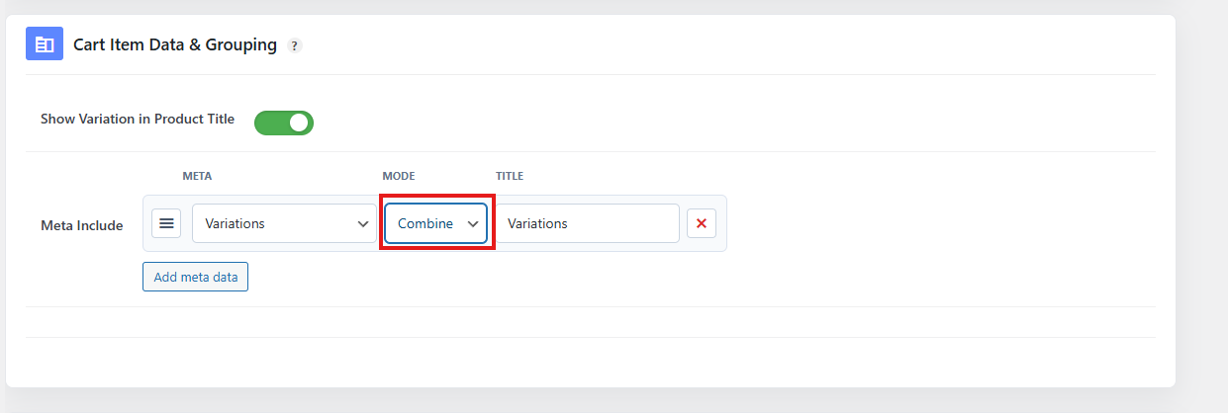1228x413 pixels.
Task: Open the help question mark beside the heading
Action: coord(294,45)
